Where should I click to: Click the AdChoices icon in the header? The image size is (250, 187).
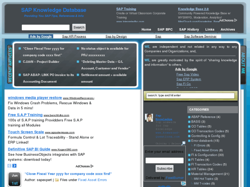236,20
